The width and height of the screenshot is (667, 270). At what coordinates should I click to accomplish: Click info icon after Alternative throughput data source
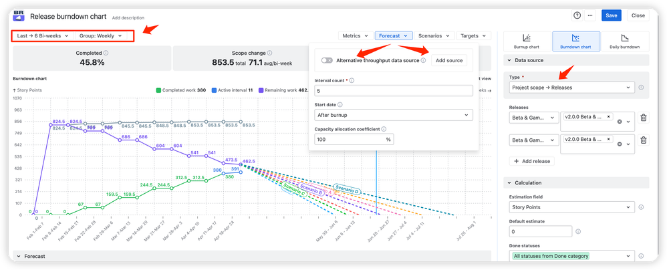423,60
